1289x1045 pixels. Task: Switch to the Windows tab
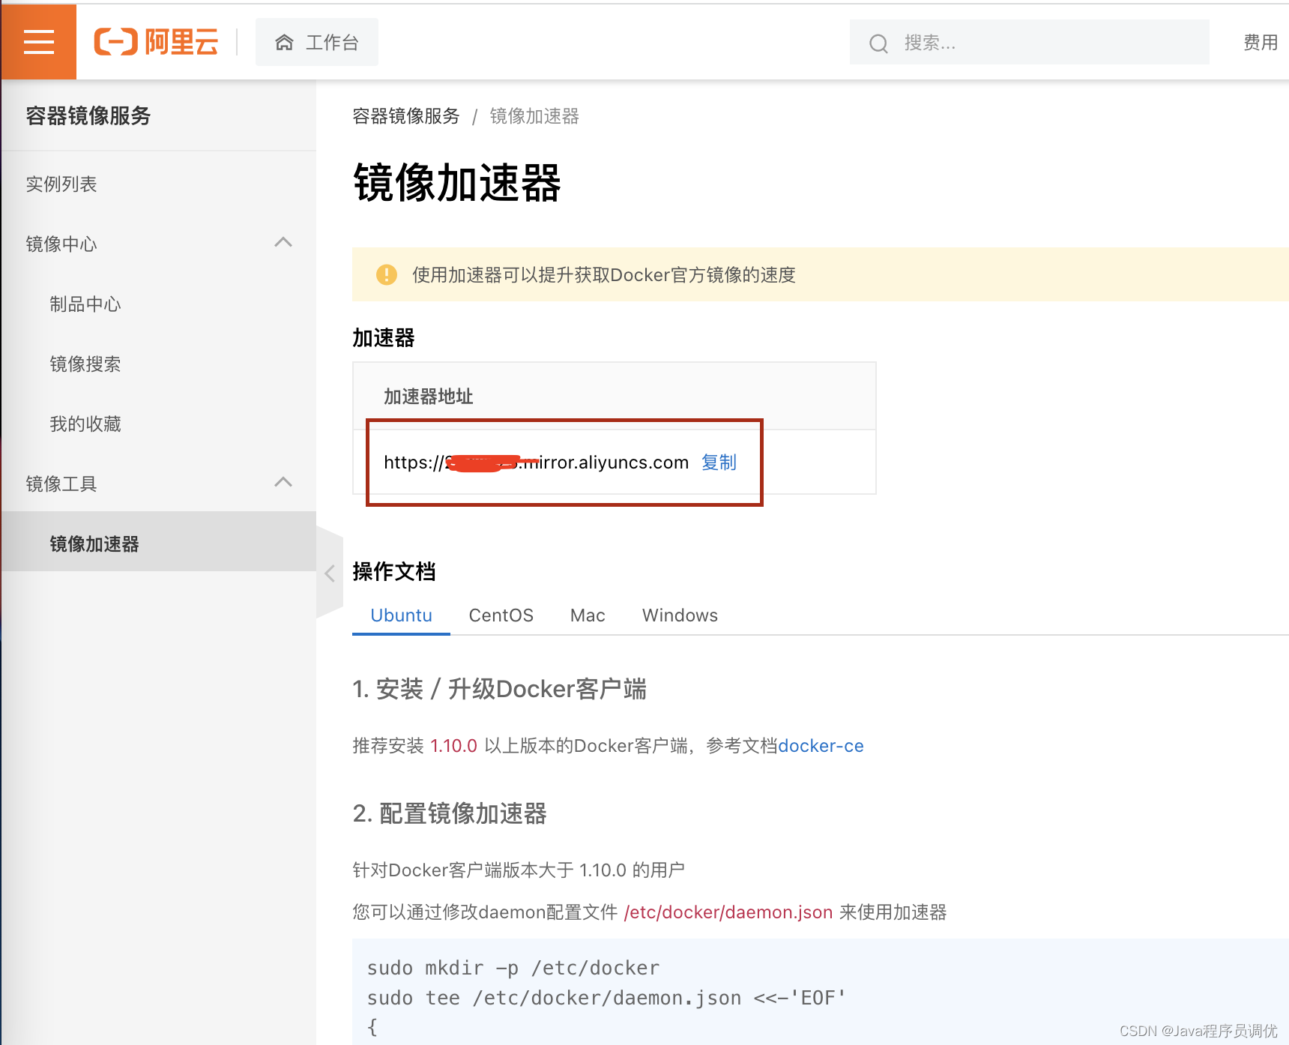click(x=680, y=615)
